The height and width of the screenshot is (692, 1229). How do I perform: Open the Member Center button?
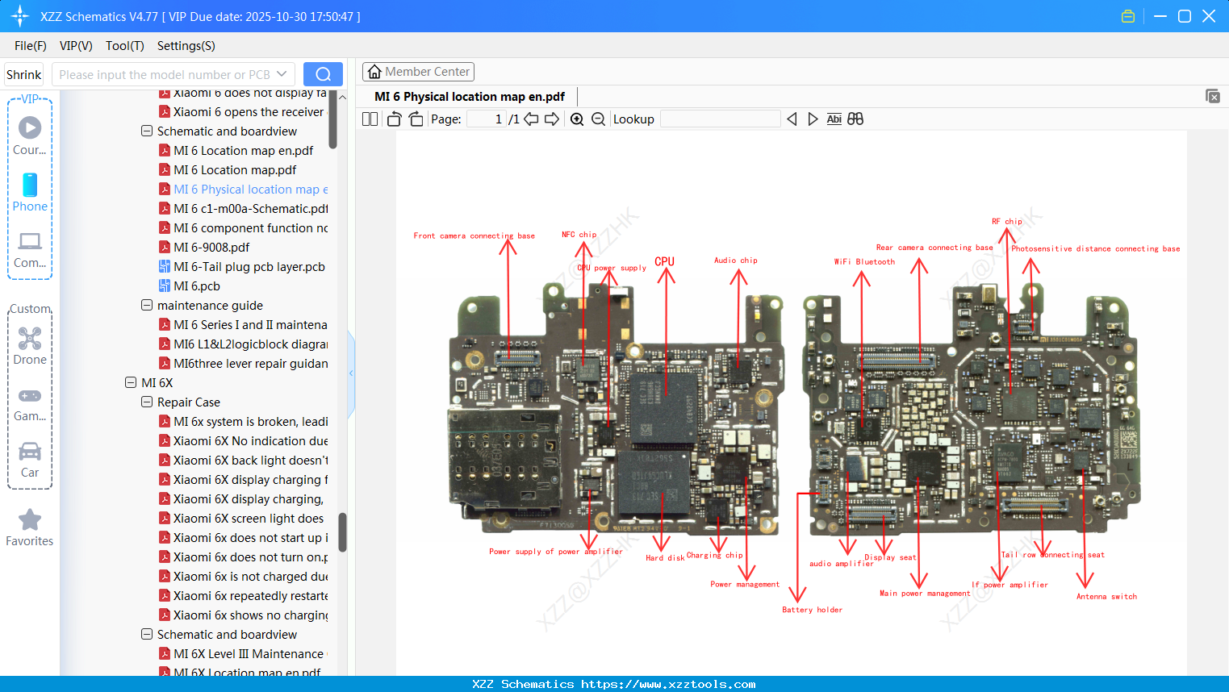point(418,72)
